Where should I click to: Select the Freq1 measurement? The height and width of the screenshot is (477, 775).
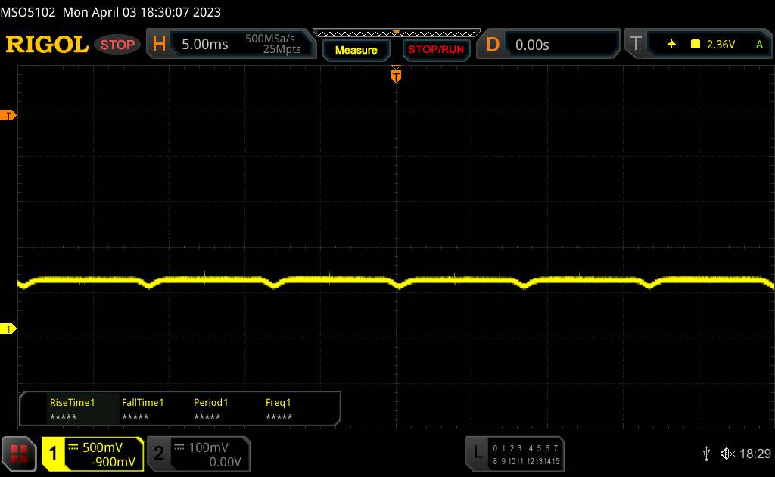pyautogui.click(x=279, y=409)
